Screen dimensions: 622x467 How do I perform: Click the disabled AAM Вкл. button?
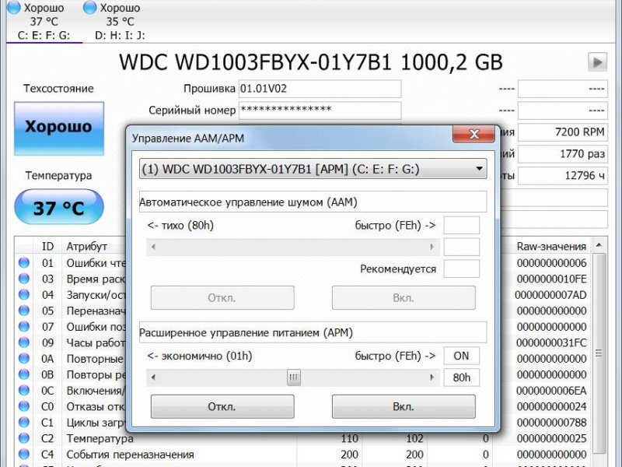[x=404, y=298]
